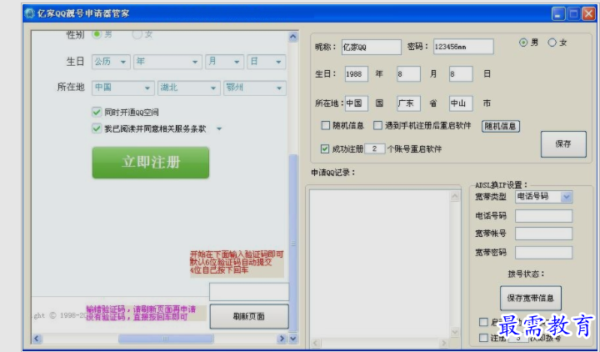
Task: Click the 随机信息 button
Action: (501, 126)
